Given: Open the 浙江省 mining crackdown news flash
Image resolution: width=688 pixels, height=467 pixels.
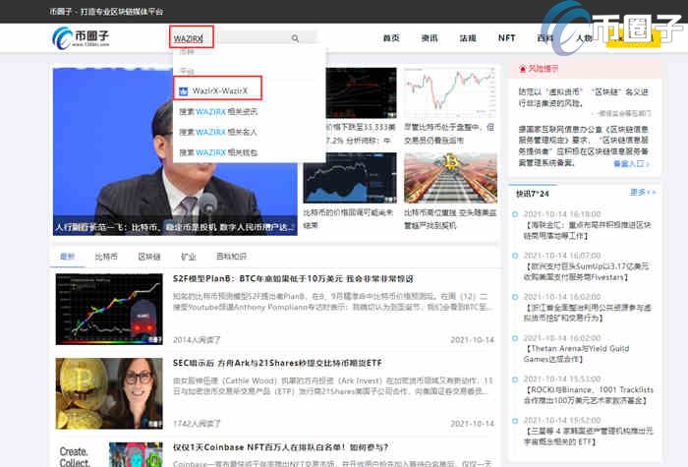Looking at the screenshot, I should tap(587, 313).
